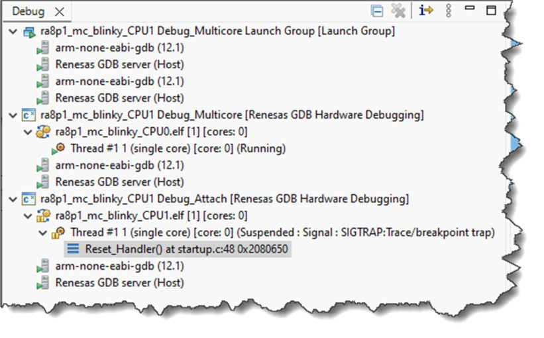Collapse the suspended SIGTRAP thread node
This screenshot has height=338, width=544.
[x=43, y=233]
